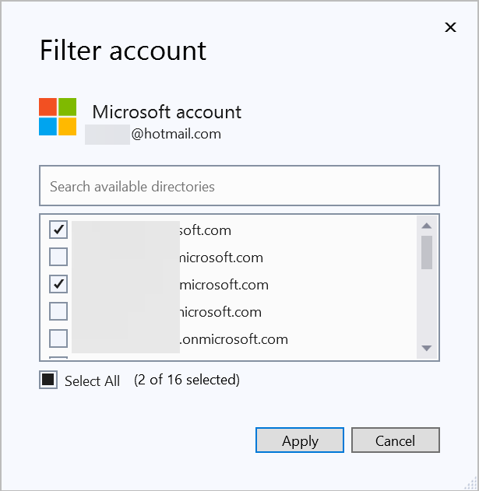Cancel the filter dialog
The height and width of the screenshot is (491, 479).
coord(396,440)
